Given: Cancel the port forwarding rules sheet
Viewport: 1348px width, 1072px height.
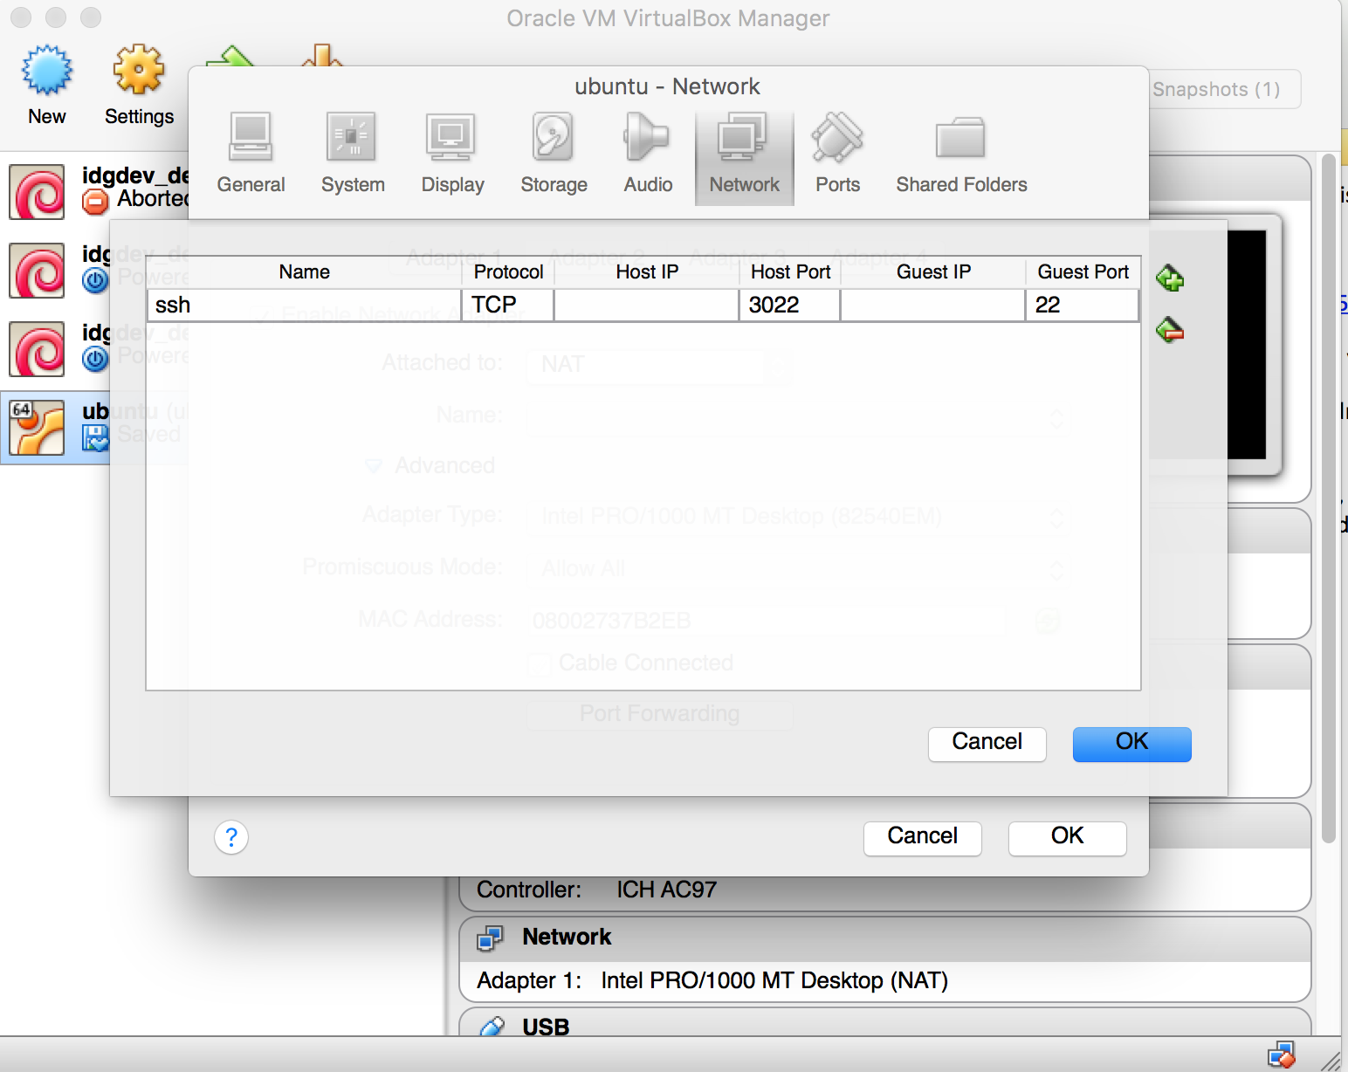Looking at the screenshot, I should (987, 744).
